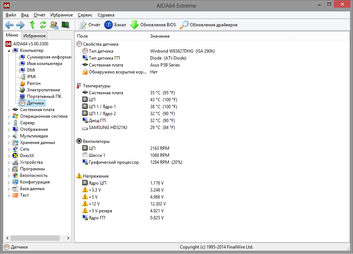
Task: Click the SAMSUNG HD321KJ drive icon
Action: (x=85, y=128)
